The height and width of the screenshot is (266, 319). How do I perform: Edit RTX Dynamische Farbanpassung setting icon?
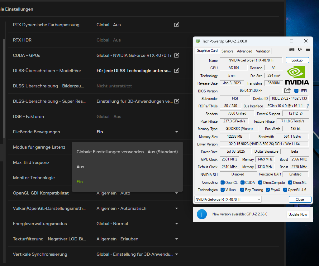coord(177,25)
